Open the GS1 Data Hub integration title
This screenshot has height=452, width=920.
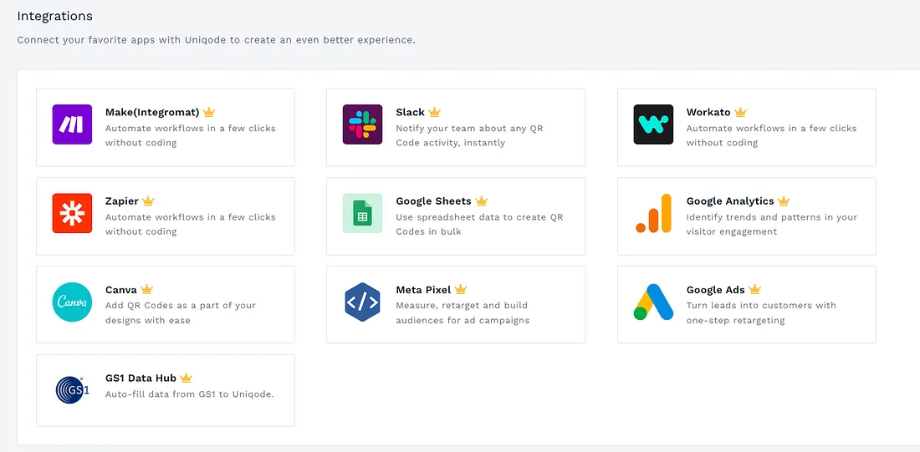click(x=141, y=378)
